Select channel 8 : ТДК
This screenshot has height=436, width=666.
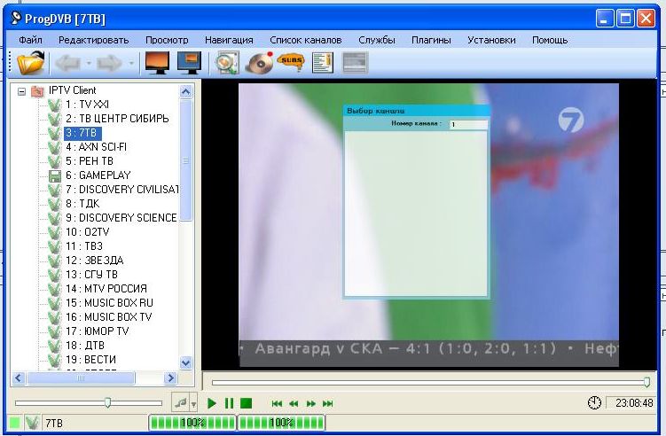coord(82,204)
